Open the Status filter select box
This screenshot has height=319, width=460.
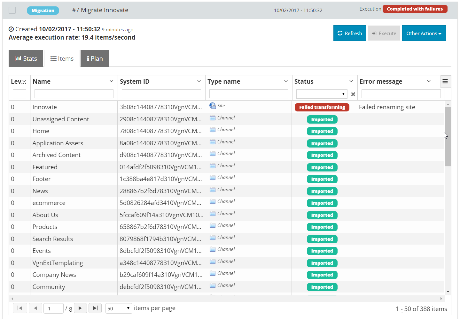pos(322,94)
